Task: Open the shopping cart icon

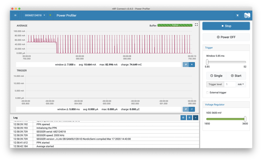Action: [x=237, y=15]
